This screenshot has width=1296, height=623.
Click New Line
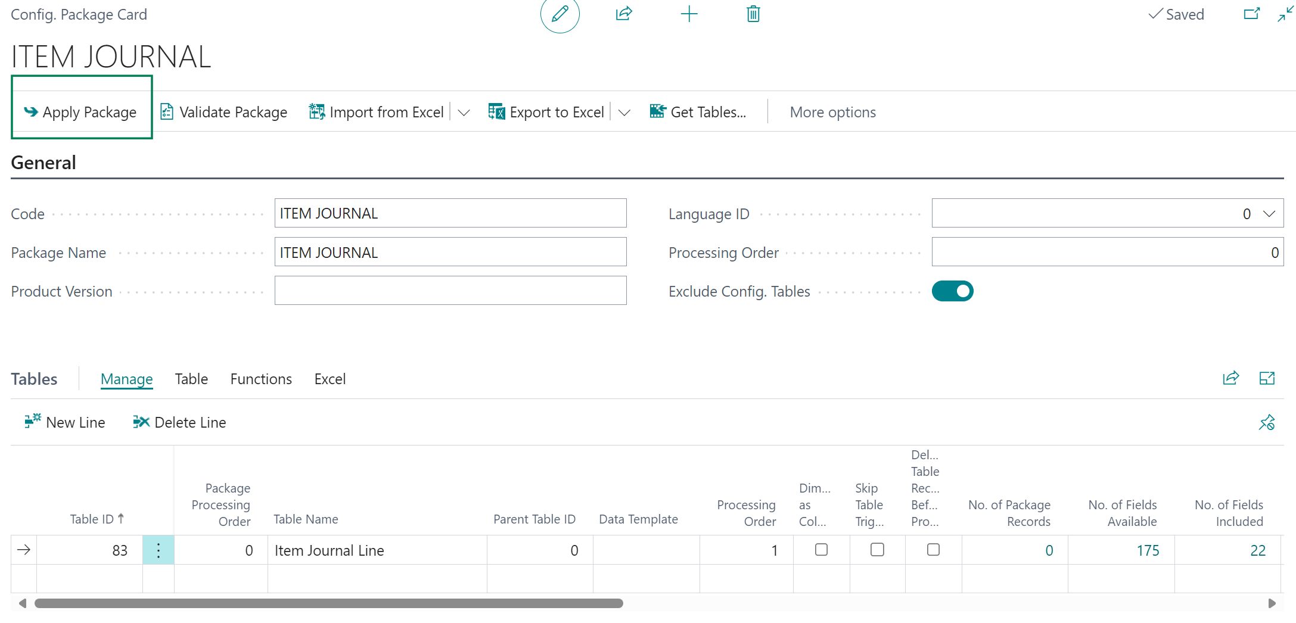[x=65, y=422]
